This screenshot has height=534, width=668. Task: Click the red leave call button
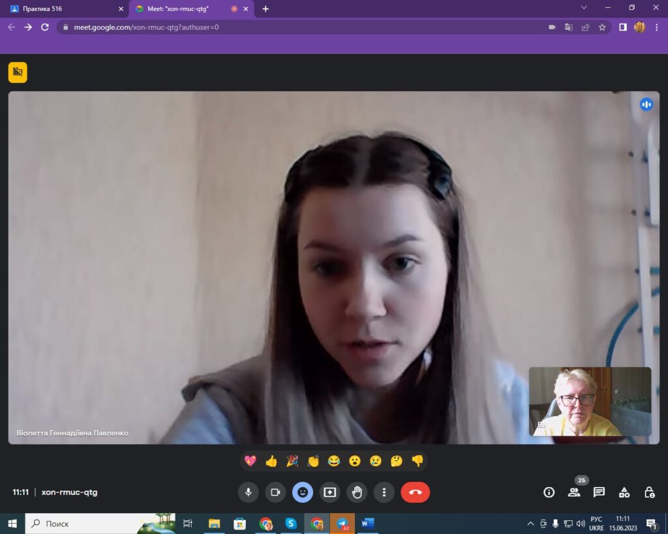pyautogui.click(x=416, y=492)
